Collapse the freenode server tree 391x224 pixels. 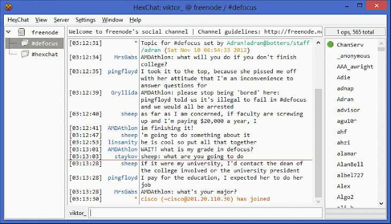[9, 32]
